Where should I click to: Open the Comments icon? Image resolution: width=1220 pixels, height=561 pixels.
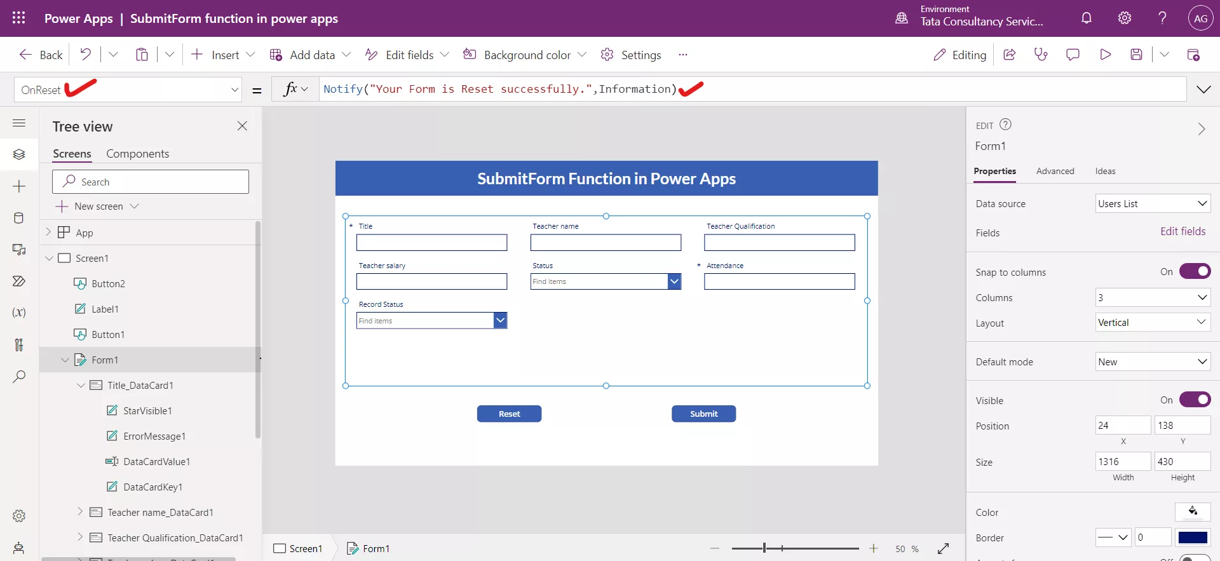click(x=1073, y=55)
